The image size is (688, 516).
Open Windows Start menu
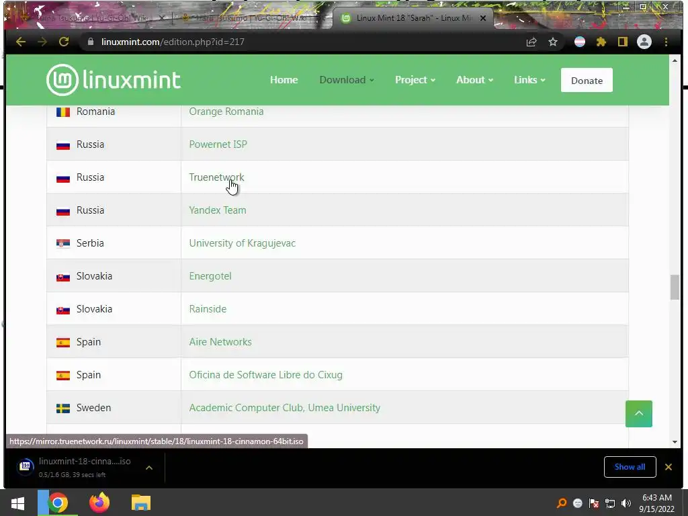coord(17,503)
